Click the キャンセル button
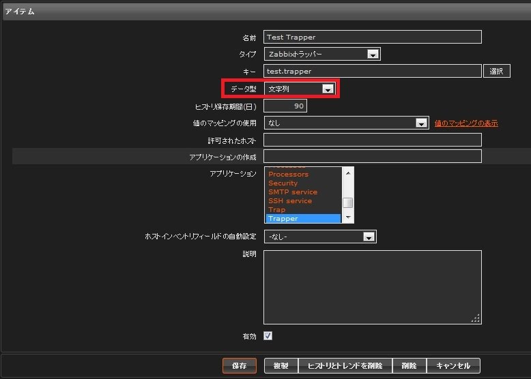The image size is (531, 379). [x=453, y=365]
